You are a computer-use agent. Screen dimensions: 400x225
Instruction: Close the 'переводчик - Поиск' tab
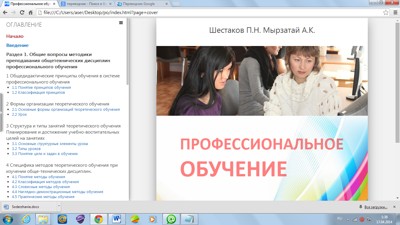click(x=110, y=4)
